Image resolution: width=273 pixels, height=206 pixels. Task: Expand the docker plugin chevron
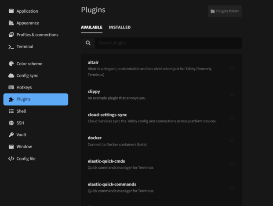pyautogui.click(x=232, y=141)
